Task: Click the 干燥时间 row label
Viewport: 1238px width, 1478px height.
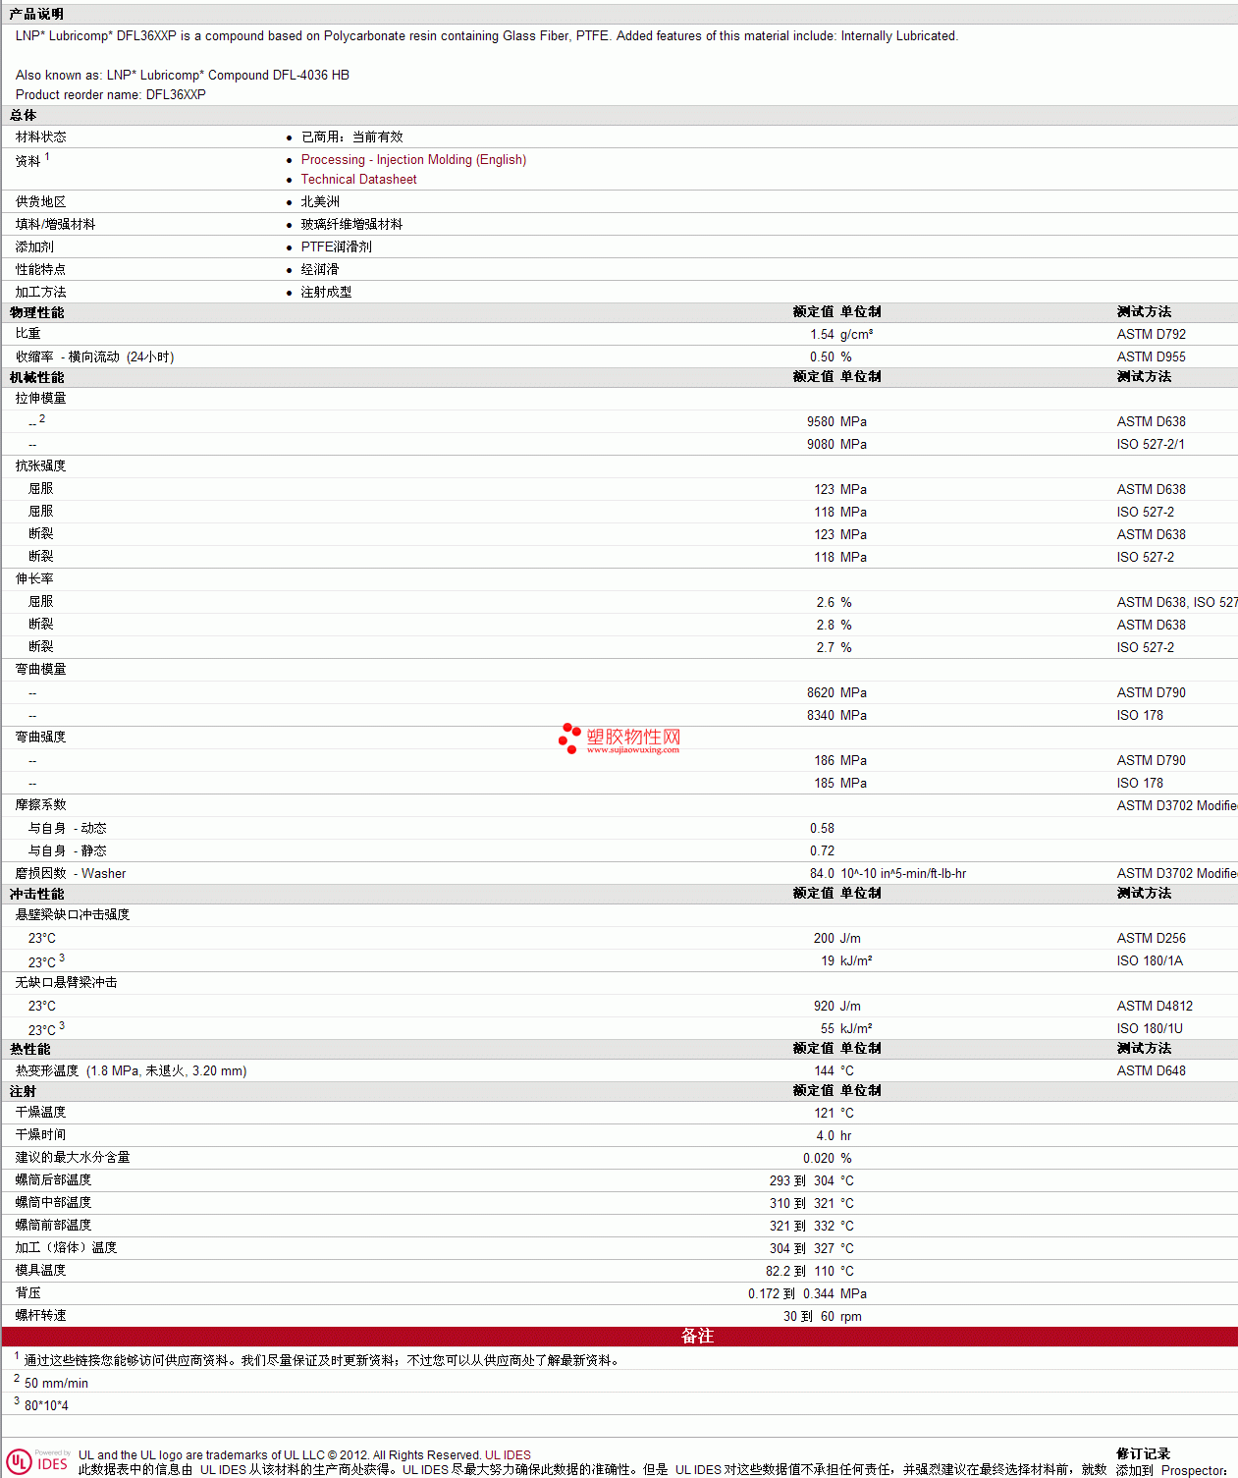Action: [40, 1135]
